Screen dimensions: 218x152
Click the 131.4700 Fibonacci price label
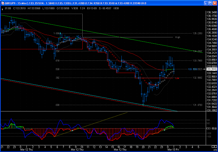pos(197,105)
